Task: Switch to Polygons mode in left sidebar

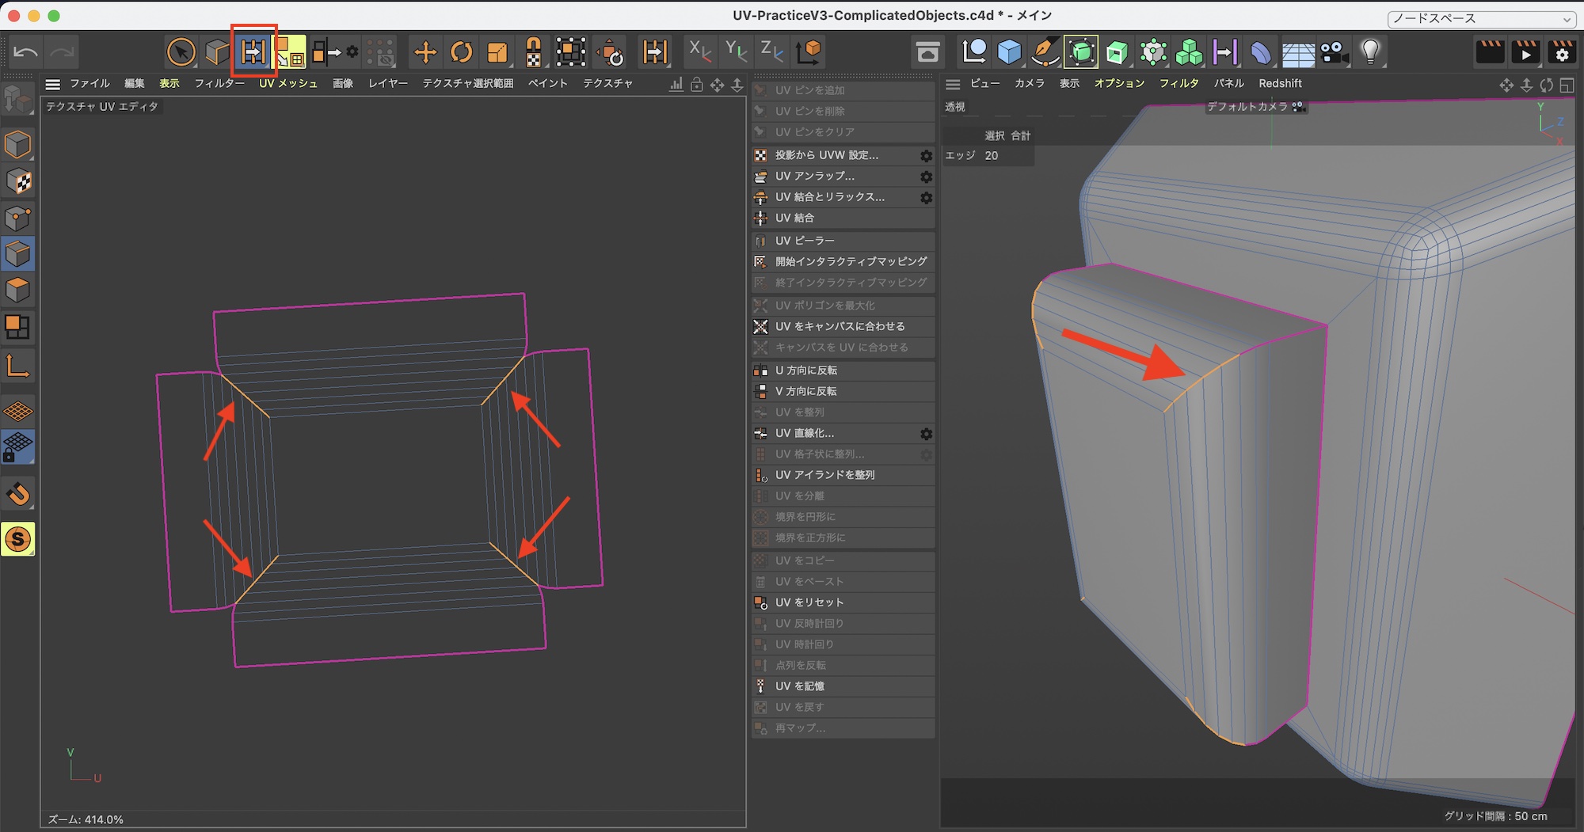Action: tap(18, 291)
